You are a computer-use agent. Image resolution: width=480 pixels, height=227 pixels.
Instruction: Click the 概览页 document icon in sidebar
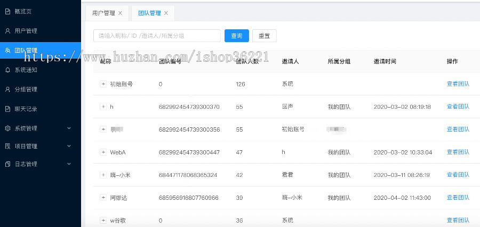click(x=7, y=12)
